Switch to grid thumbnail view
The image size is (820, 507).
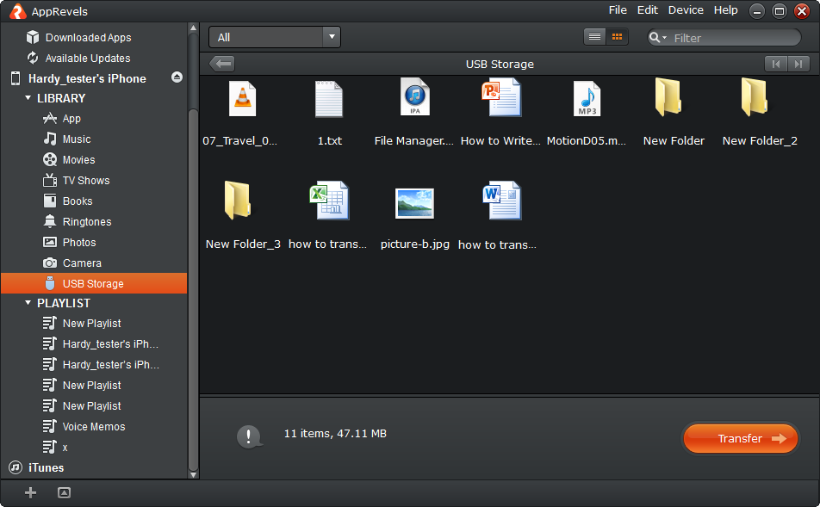(617, 37)
